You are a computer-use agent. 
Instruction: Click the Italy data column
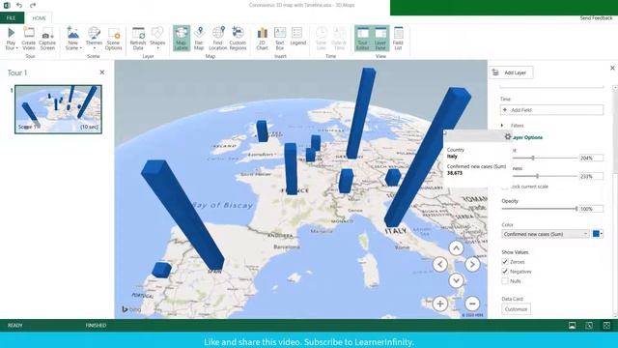pyautogui.click(x=428, y=158)
